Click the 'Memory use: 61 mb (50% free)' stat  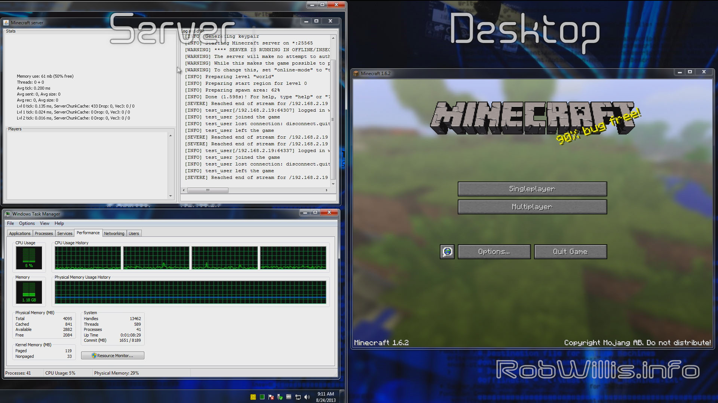click(45, 76)
